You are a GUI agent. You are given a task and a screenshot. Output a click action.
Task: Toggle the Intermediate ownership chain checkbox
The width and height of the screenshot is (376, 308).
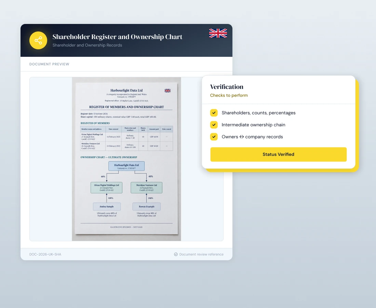point(214,125)
